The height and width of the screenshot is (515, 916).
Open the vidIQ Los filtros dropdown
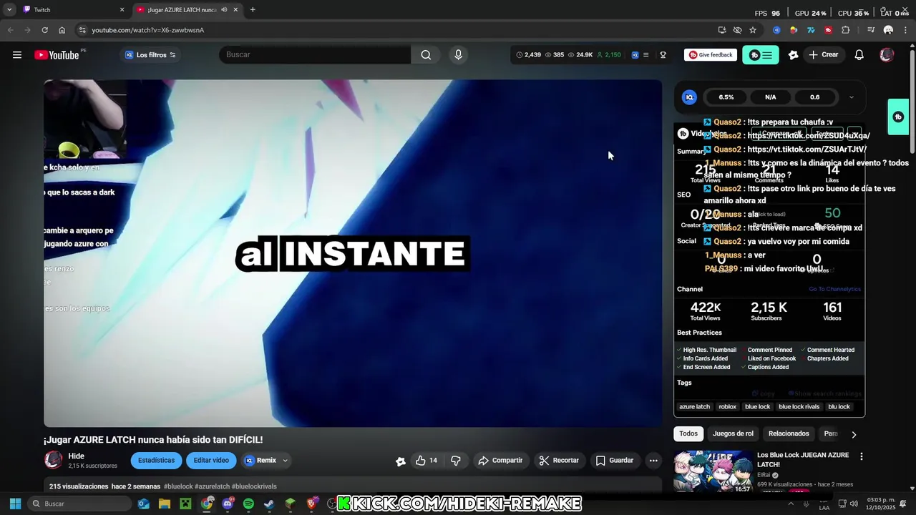[x=150, y=55]
